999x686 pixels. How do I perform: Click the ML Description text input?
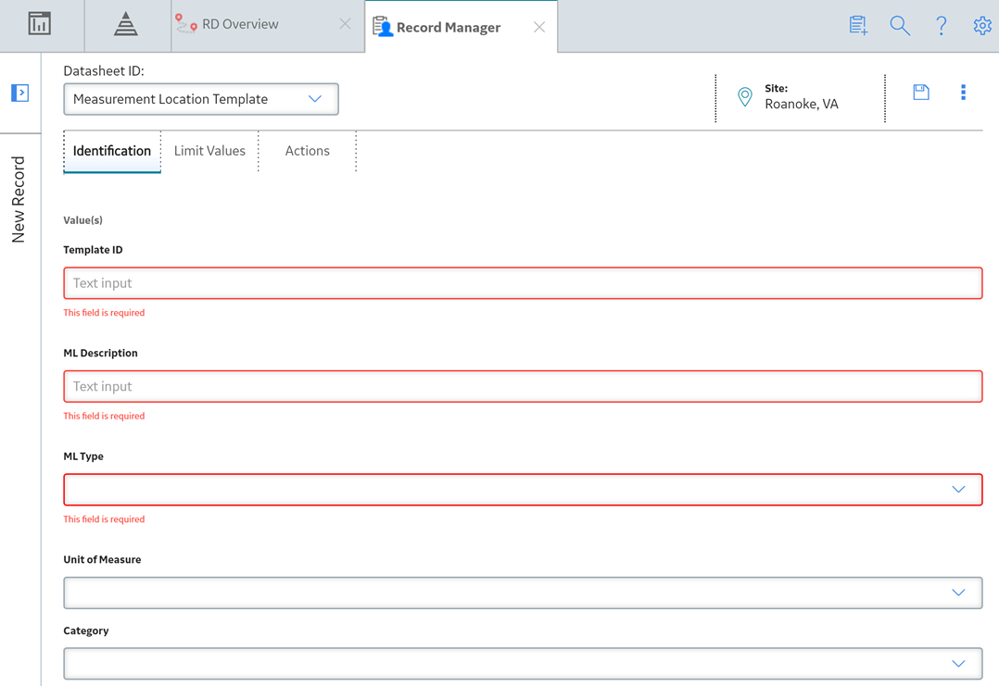click(x=523, y=386)
